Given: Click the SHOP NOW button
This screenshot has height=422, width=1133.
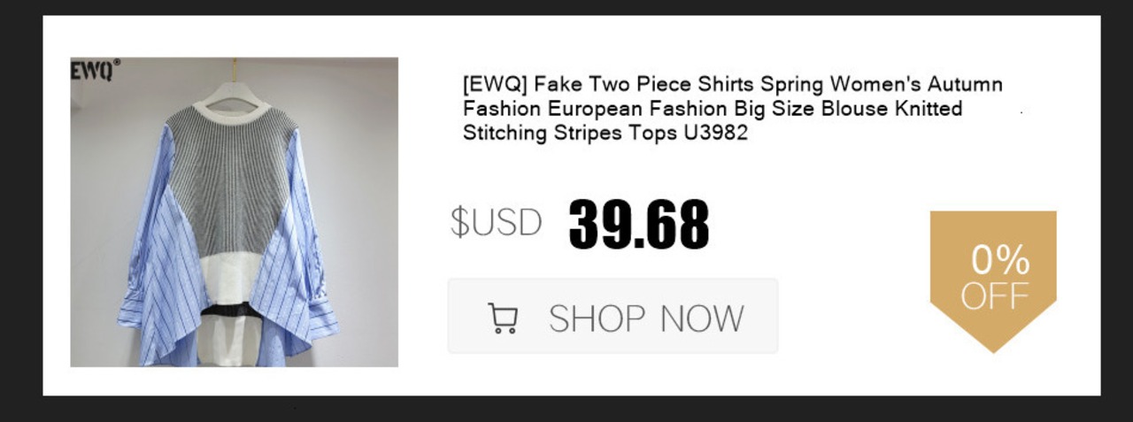Looking at the screenshot, I should point(613,316).
